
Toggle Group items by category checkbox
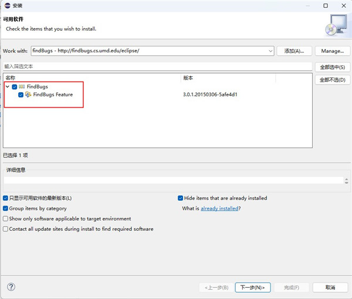pyautogui.click(x=5, y=209)
